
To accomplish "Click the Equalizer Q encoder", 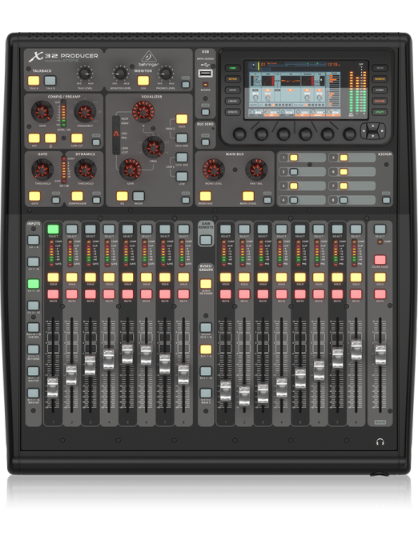I will coord(143,111).
